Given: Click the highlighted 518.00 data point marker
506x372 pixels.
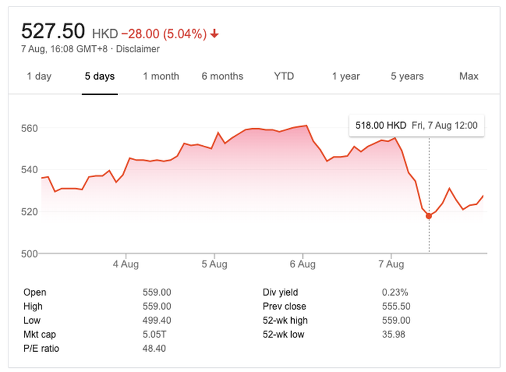Looking at the screenshot, I should point(428,216).
